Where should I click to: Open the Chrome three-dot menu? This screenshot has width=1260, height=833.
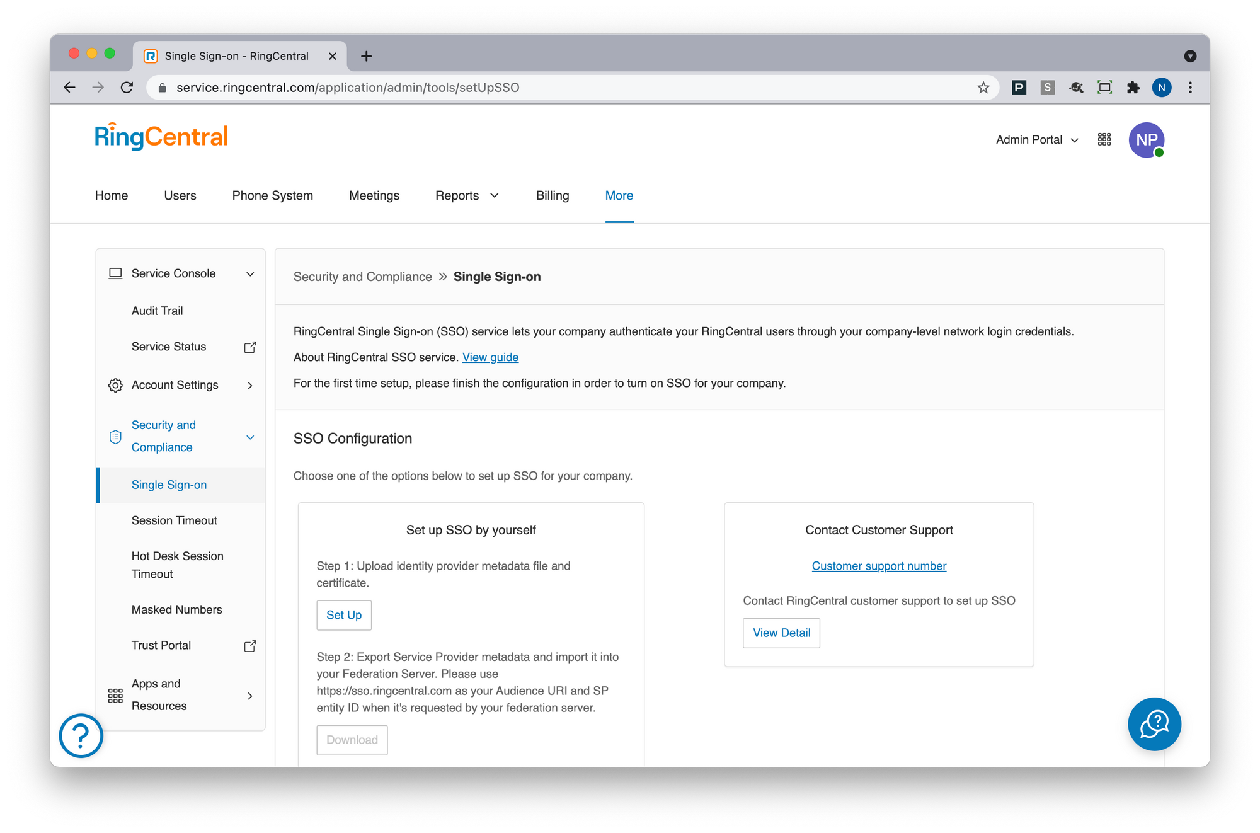[1190, 88]
